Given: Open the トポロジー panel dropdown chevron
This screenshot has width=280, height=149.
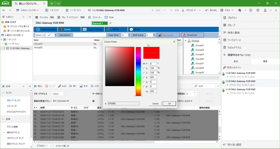Looking at the screenshot, I should point(24,17).
